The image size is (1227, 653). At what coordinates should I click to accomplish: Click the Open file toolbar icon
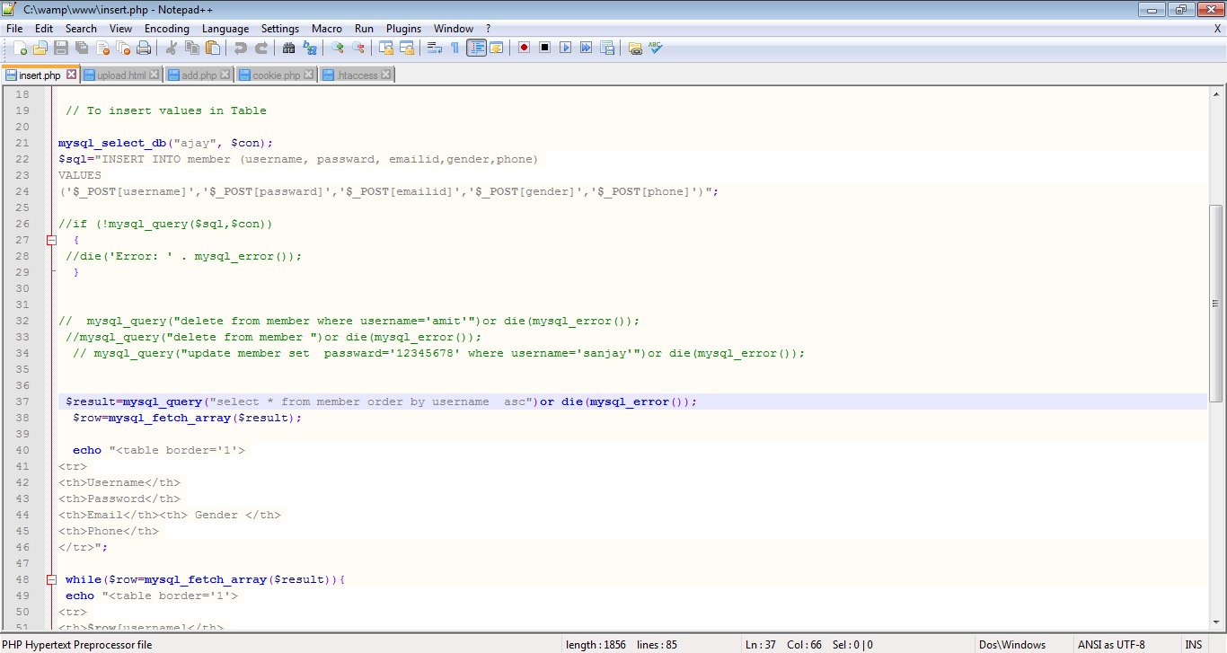point(40,48)
